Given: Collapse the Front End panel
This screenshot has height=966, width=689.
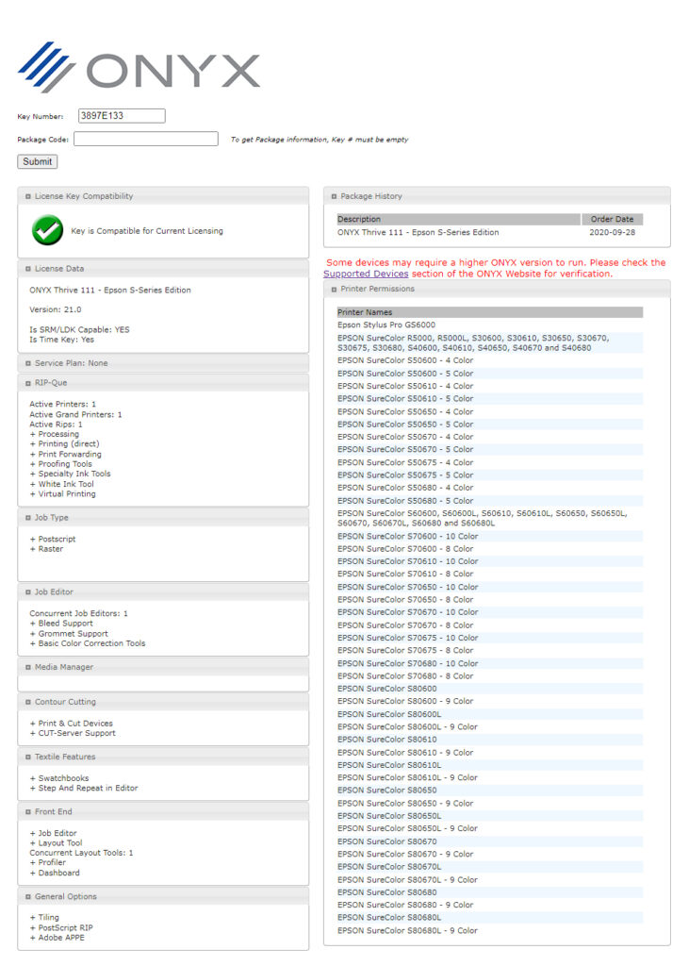Looking at the screenshot, I should 27,812.
